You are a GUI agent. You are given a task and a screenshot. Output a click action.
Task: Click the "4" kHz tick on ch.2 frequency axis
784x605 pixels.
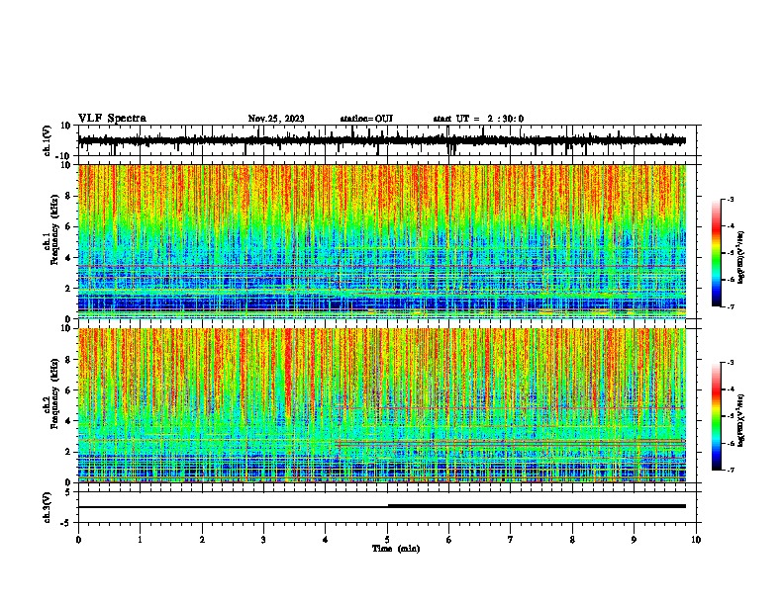[x=68, y=421]
